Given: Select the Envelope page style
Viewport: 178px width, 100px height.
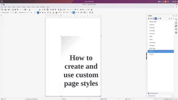Looking at the screenshot, I should click(x=161, y=28).
